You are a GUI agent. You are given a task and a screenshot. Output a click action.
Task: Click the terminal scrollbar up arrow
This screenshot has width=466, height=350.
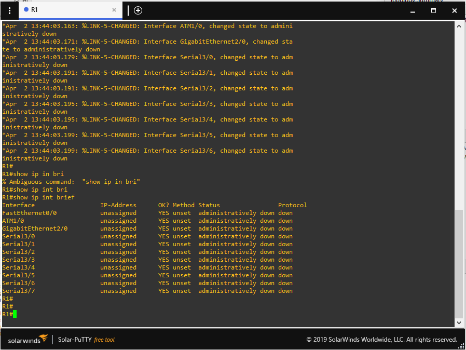pos(459,26)
